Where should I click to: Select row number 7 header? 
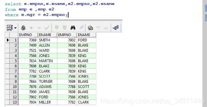(14, 71)
